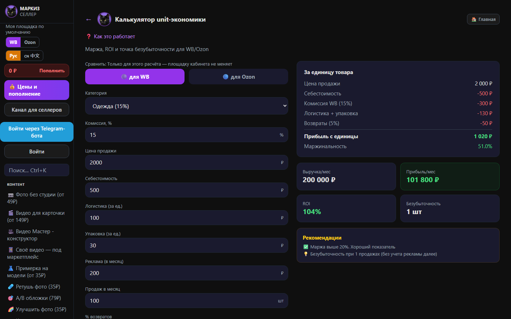Open the Категория dropdown Одежда (15%)
This screenshot has height=319, width=511.
pyautogui.click(x=187, y=106)
